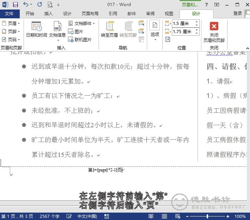Screen dimensions: 250x220
Task: Jump to next section icon in 导航
Action: 142,31
